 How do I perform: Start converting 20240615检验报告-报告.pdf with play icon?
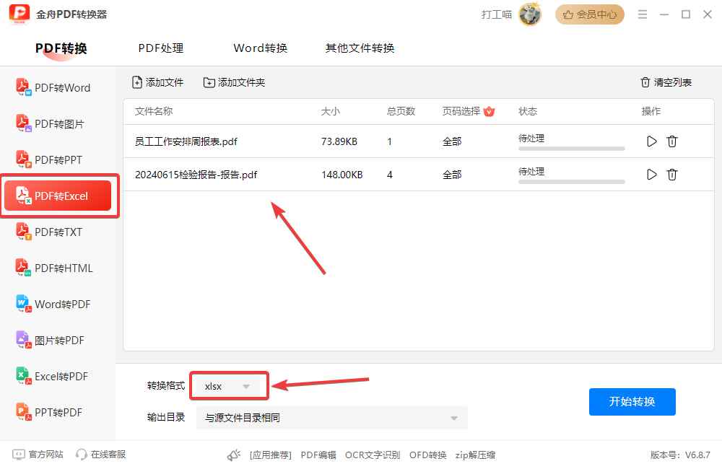[651, 175]
